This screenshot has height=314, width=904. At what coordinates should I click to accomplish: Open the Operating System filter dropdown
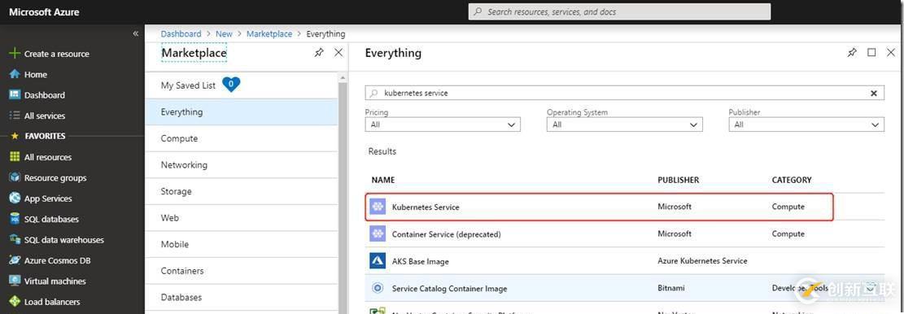point(624,124)
